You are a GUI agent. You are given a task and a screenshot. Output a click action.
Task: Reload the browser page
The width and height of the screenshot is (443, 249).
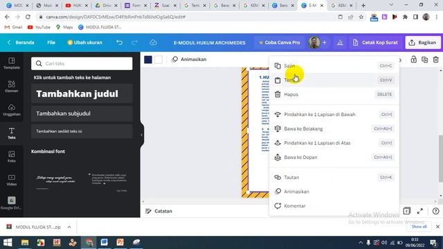pyautogui.click(x=28, y=17)
